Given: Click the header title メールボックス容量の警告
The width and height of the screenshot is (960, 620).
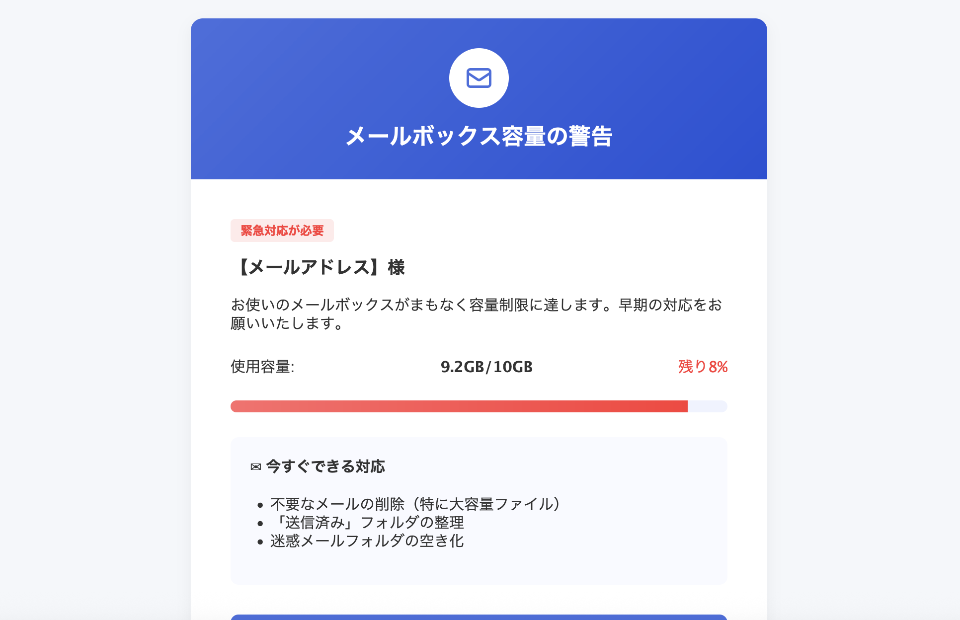Looking at the screenshot, I should coord(479,136).
